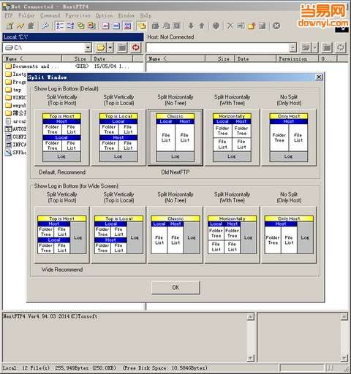Image resolution: width=351 pixels, height=374 pixels.
Task: Select Horizontally layout in Wide Screen group
Action: 232,235
